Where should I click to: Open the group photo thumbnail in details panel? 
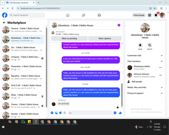click(145, 28)
